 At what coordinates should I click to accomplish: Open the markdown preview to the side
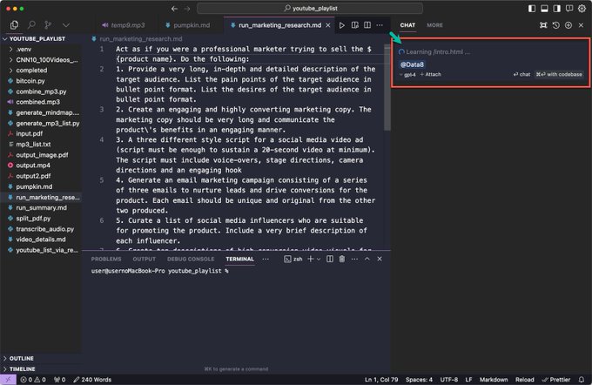tap(354, 25)
